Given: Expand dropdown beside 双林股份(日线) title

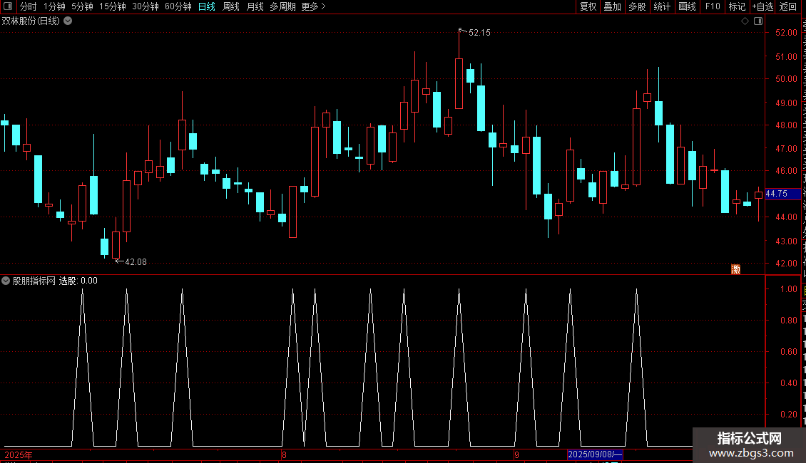Looking at the screenshot, I should click(68, 21).
